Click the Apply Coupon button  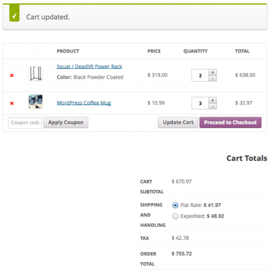tap(66, 122)
